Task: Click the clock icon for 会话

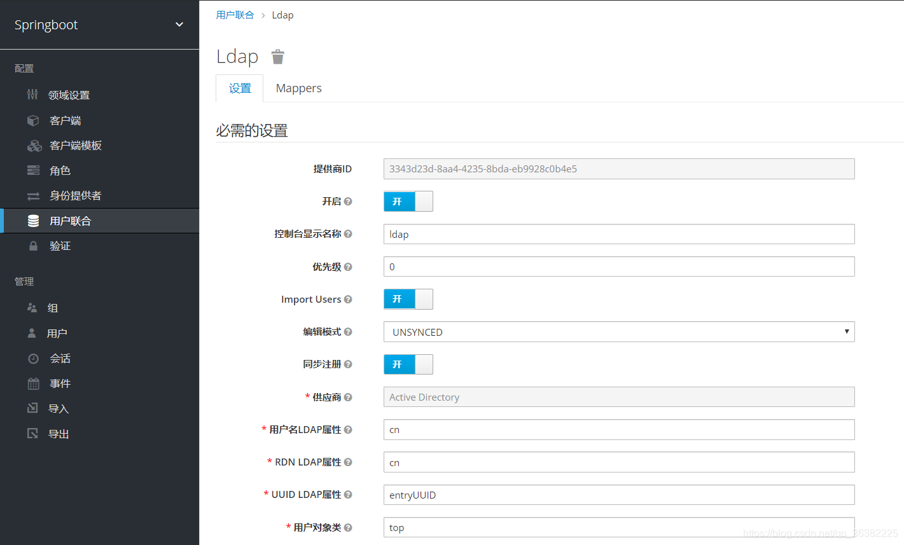Action: (x=33, y=359)
